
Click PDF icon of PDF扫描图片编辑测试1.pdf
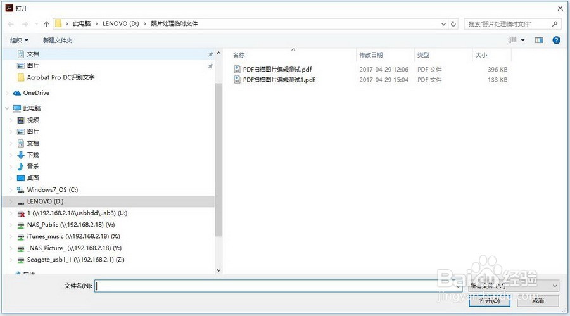click(x=237, y=79)
